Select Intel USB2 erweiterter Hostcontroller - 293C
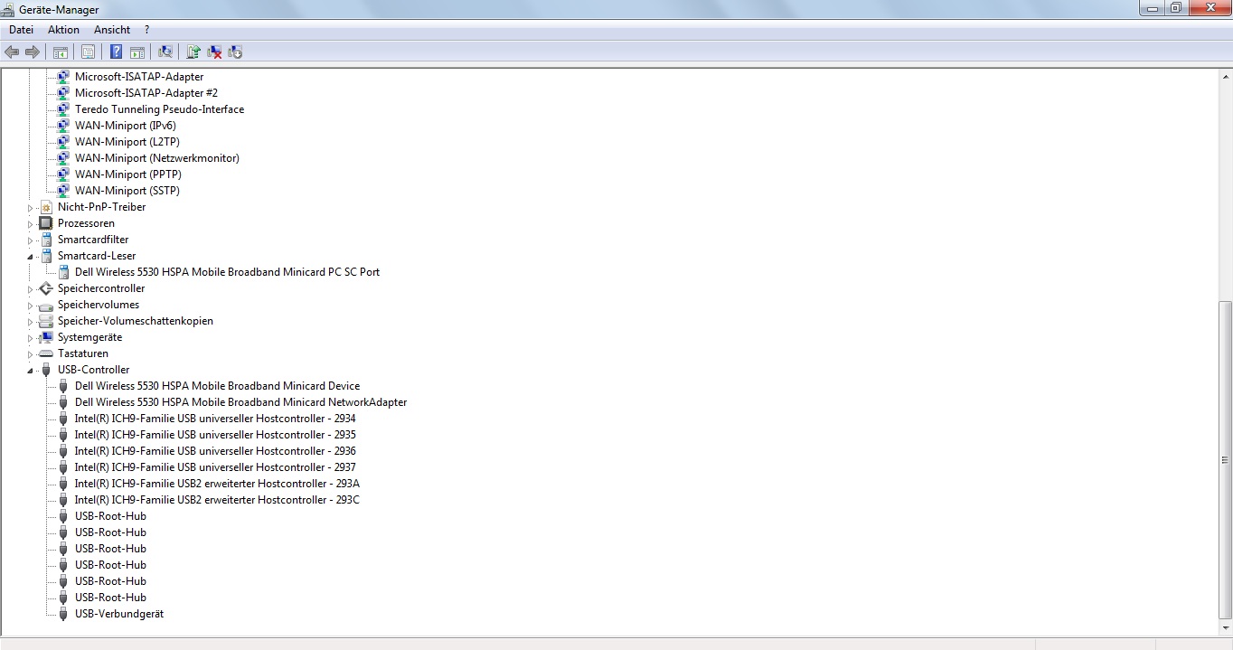This screenshot has width=1233, height=650. coord(217,499)
